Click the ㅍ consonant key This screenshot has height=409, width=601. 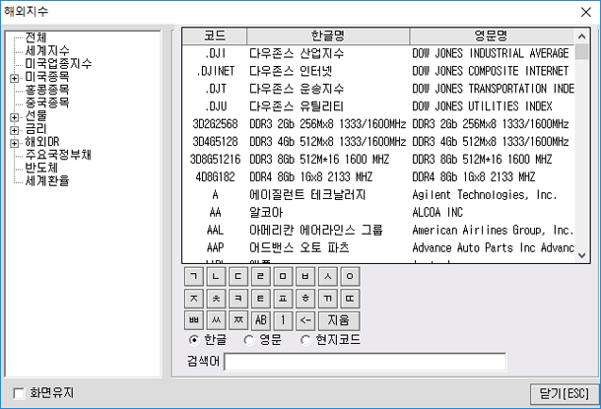[283, 299]
